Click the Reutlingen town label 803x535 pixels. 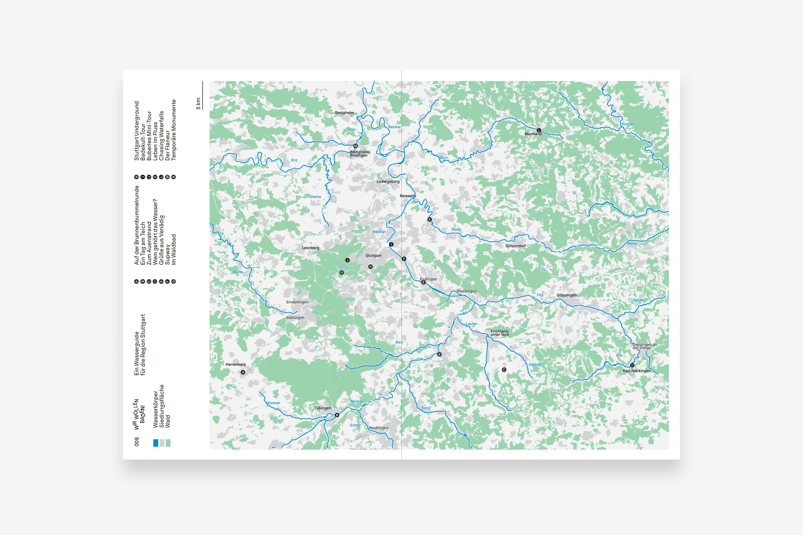[379, 428]
